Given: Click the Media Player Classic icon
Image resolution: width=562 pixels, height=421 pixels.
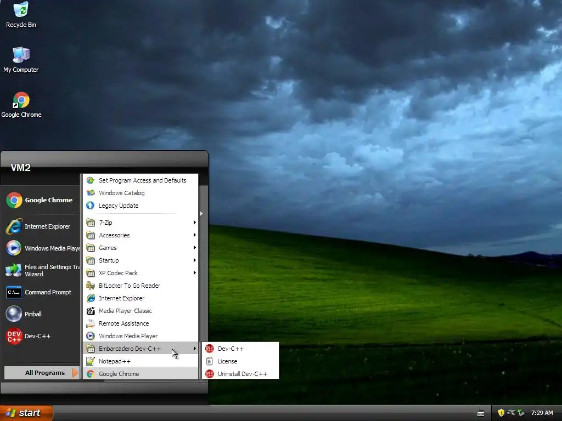Looking at the screenshot, I should click(91, 311).
